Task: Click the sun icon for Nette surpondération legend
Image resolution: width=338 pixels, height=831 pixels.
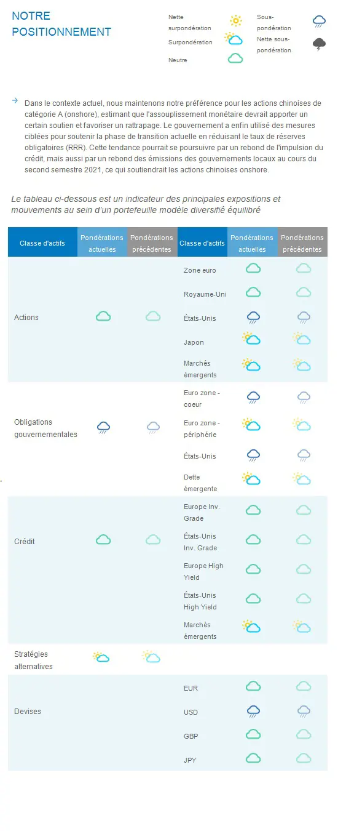Action: 235,22
